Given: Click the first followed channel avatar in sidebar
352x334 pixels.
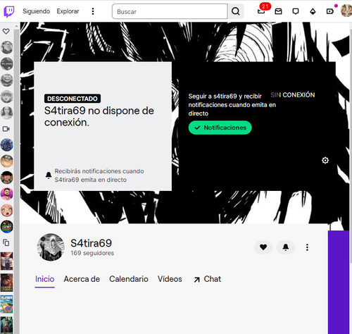Looking at the screenshot, I should (7, 47).
